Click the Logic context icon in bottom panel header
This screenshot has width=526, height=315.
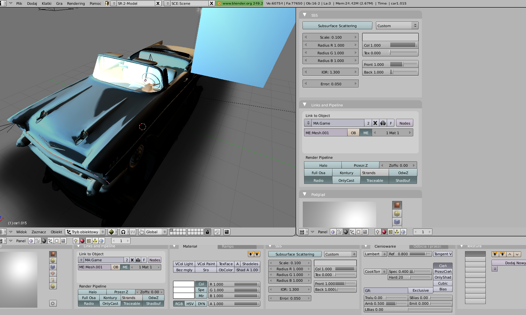point(31,241)
